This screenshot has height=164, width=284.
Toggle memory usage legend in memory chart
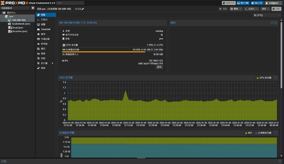(263, 133)
